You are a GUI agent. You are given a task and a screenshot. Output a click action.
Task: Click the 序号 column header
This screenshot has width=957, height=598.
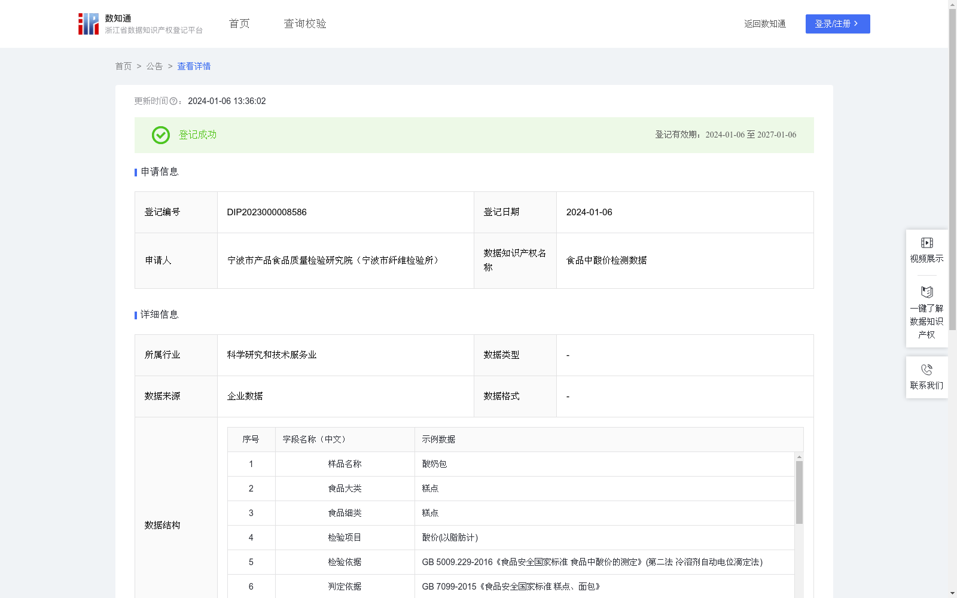pyautogui.click(x=251, y=440)
